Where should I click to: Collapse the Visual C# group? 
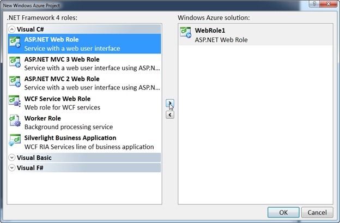[12, 29]
